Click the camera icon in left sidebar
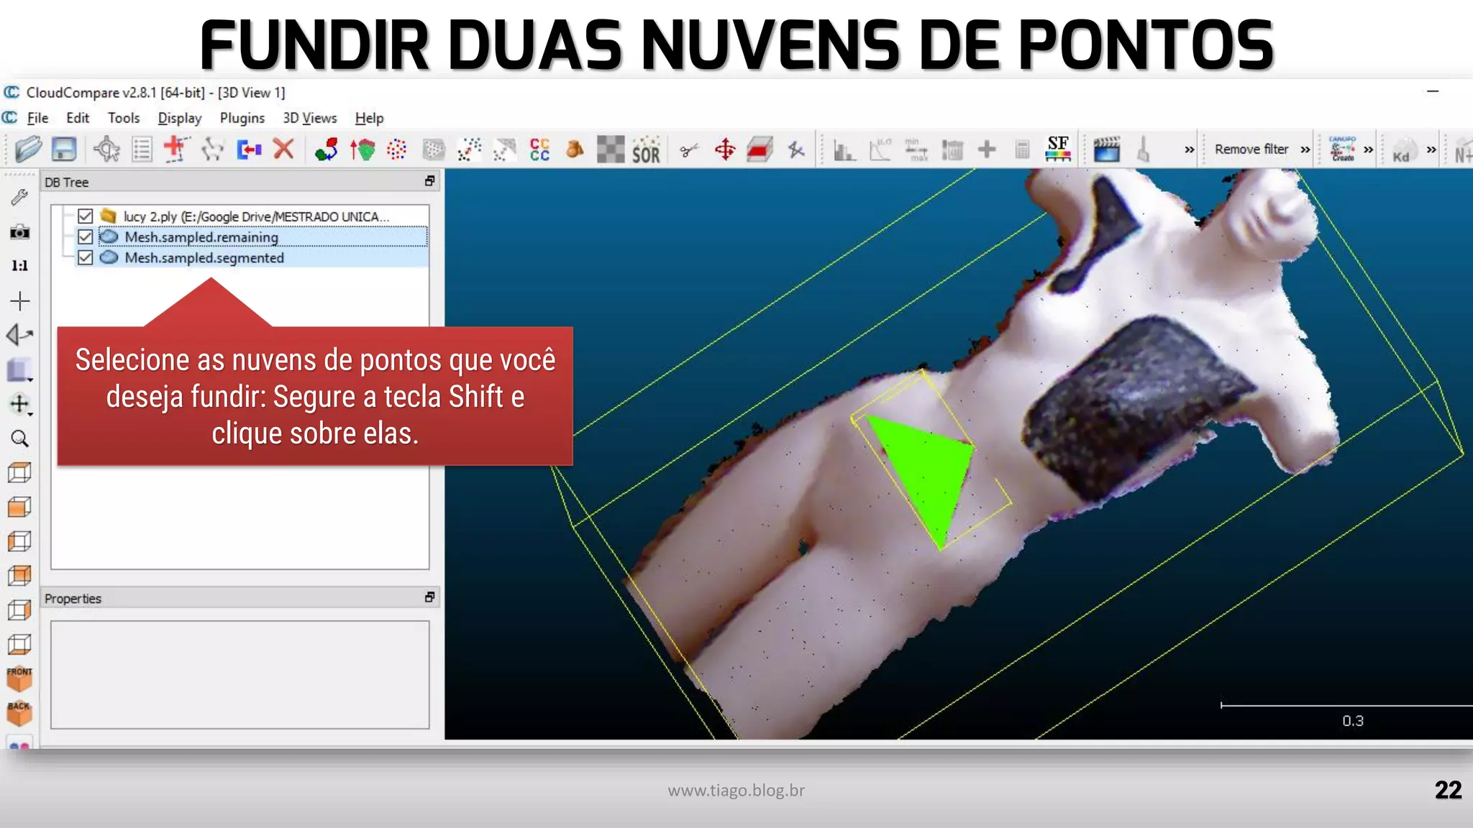Viewport: 1473px width, 828px height. (19, 231)
